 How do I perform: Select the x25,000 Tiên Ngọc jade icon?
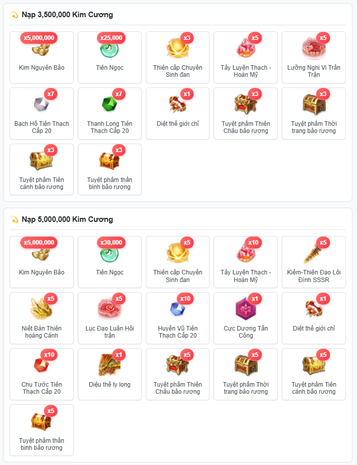point(110,49)
